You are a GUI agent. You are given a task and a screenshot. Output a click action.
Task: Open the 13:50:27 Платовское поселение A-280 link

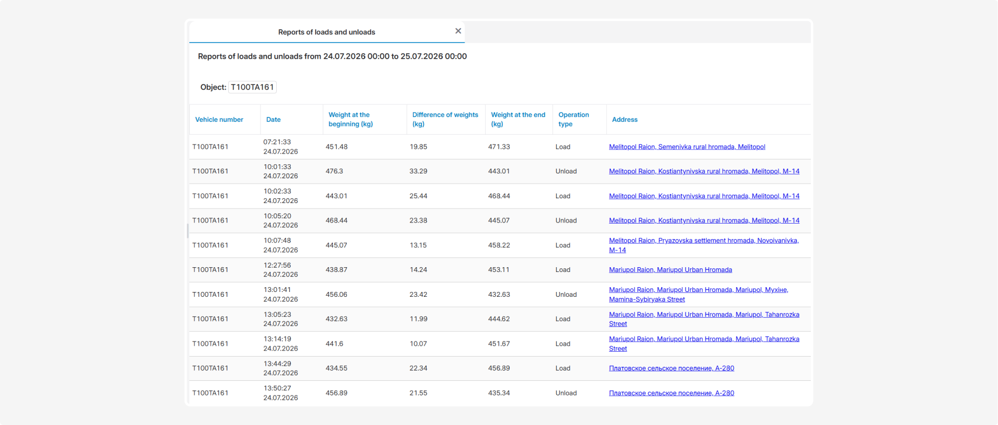tap(672, 393)
